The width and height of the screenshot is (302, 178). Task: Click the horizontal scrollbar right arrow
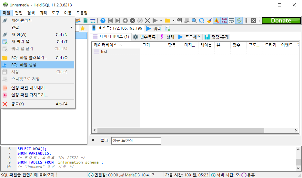point(296,130)
